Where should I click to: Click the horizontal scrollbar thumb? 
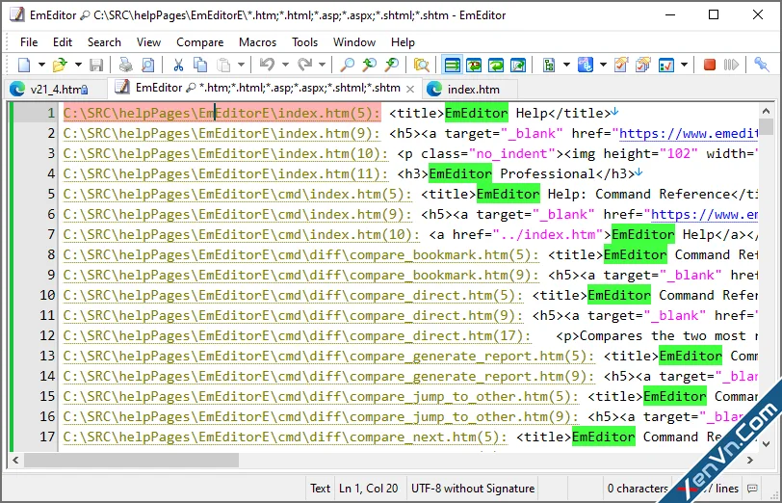(131, 460)
